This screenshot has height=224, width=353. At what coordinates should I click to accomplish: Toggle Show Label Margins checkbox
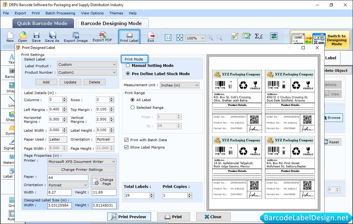(x=126, y=147)
